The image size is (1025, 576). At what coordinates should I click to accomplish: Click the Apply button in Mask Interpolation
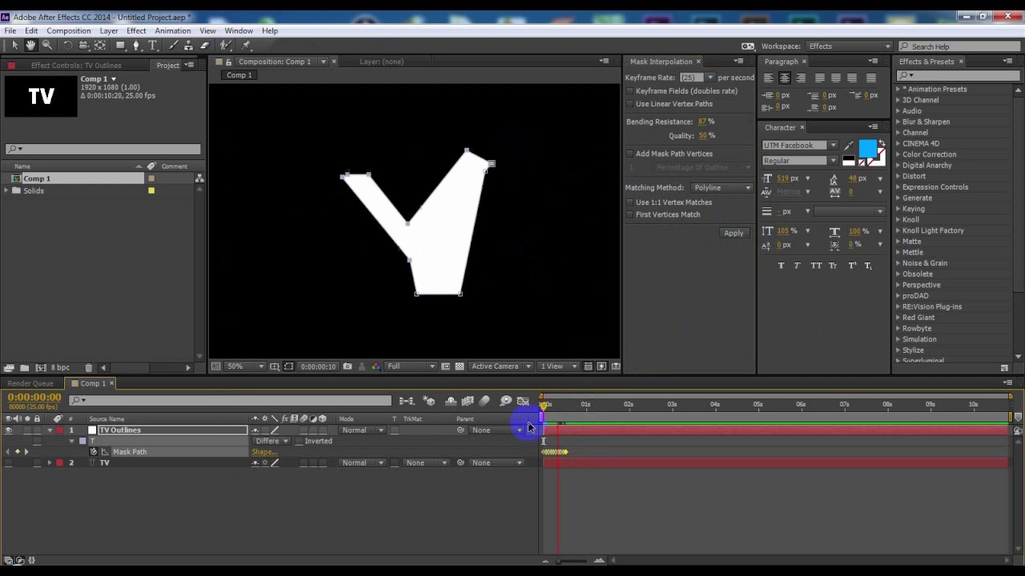(x=734, y=233)
